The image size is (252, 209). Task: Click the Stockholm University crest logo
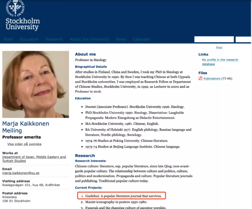click(x=15, y=8)
